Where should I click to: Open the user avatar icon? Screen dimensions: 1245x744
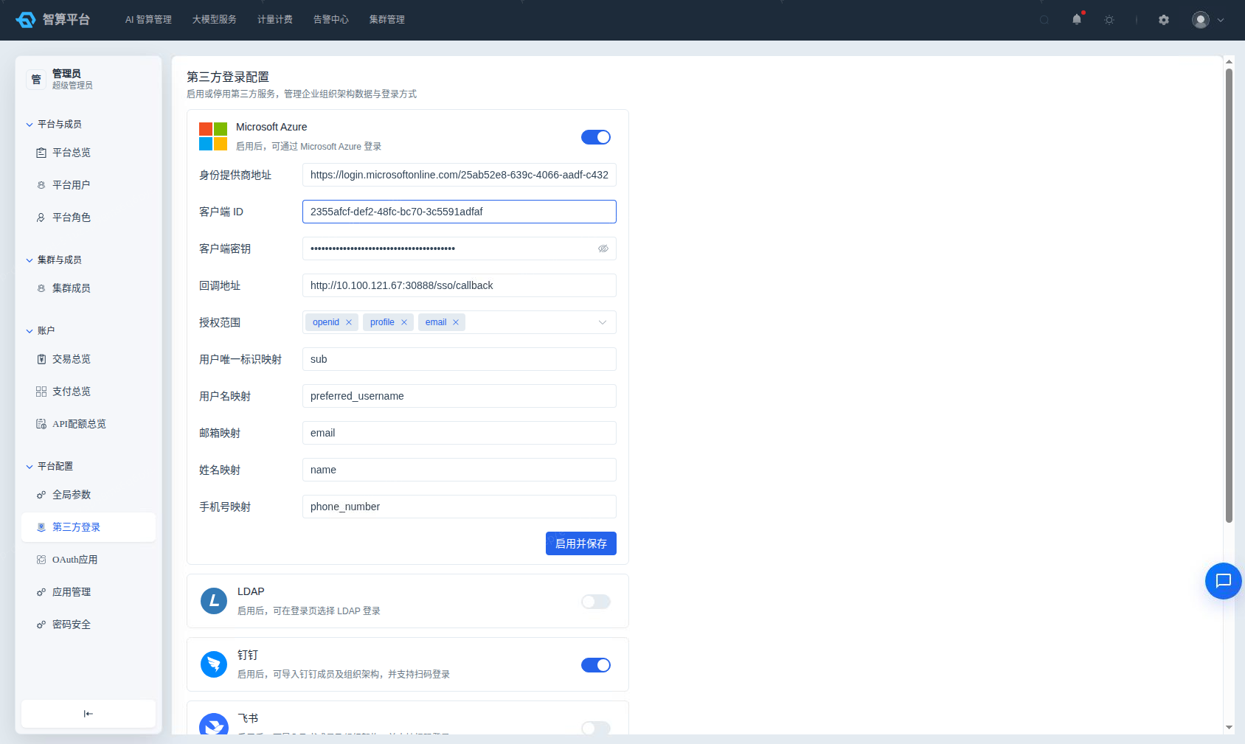point(1201,20)
